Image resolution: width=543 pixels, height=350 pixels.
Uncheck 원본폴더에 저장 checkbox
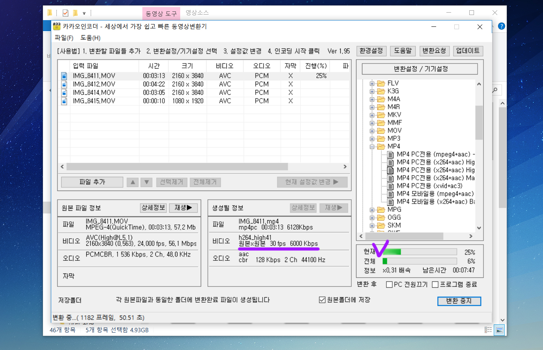pos(322,300)
